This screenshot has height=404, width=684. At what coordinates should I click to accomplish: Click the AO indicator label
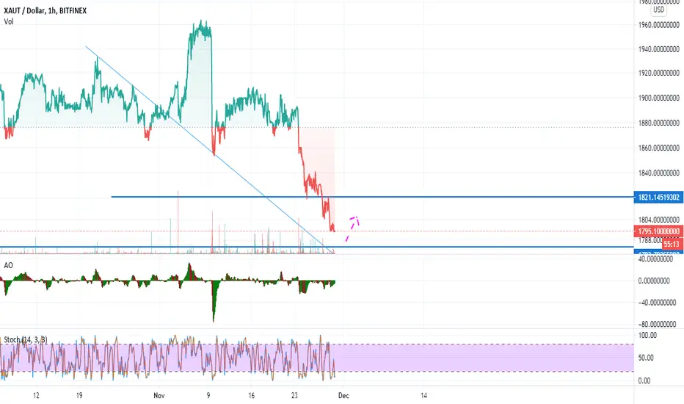pyautogui.click(x=8, y=265)
